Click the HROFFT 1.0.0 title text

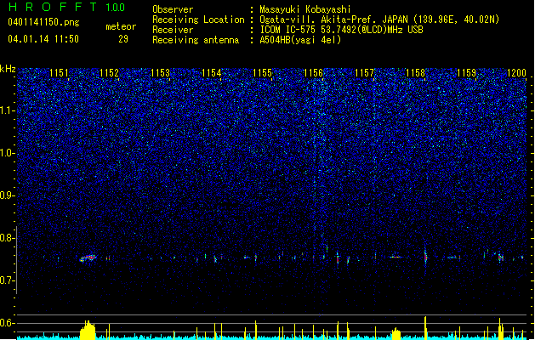click(66, 7)
